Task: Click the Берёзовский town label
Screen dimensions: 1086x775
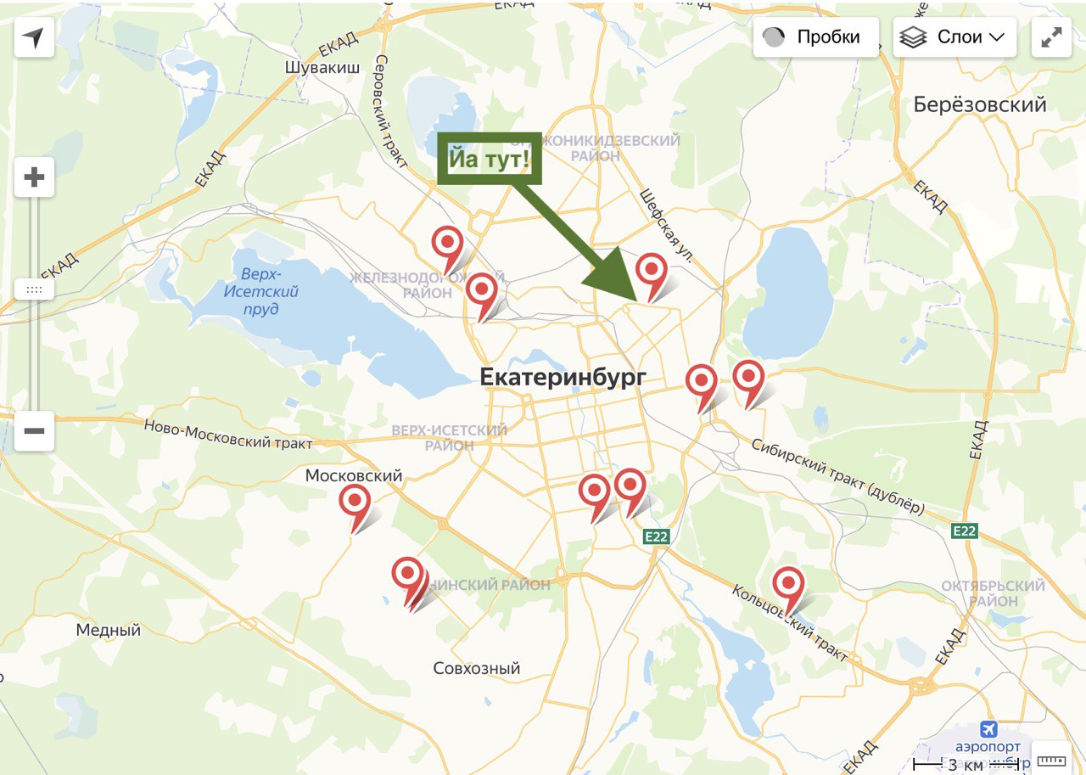Action: point(980,104)
